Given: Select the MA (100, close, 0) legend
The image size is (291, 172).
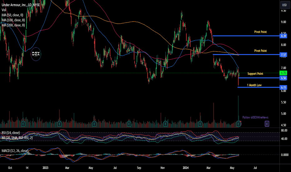Looking at the screenshot, I should [13, 20].
